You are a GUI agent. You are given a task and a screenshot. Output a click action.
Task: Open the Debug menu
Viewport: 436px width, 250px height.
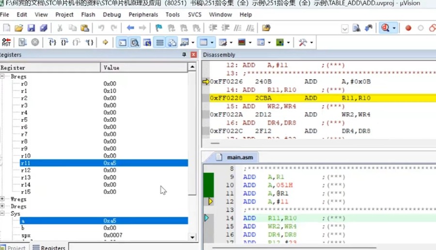coord(112,15)
